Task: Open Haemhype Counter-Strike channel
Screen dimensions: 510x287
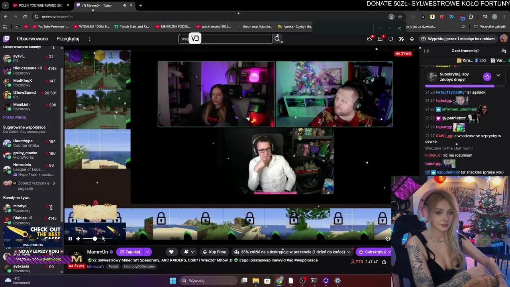Action: [31, 143]
